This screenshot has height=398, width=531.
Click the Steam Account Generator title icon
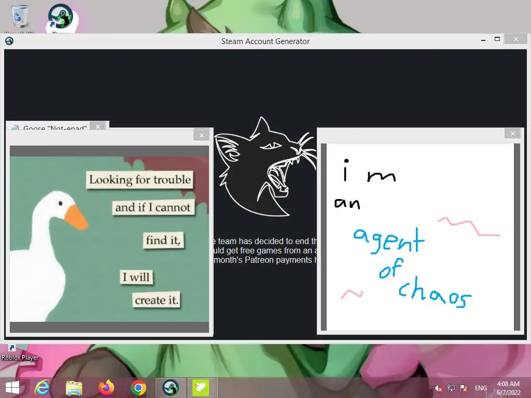coord(9,41)
